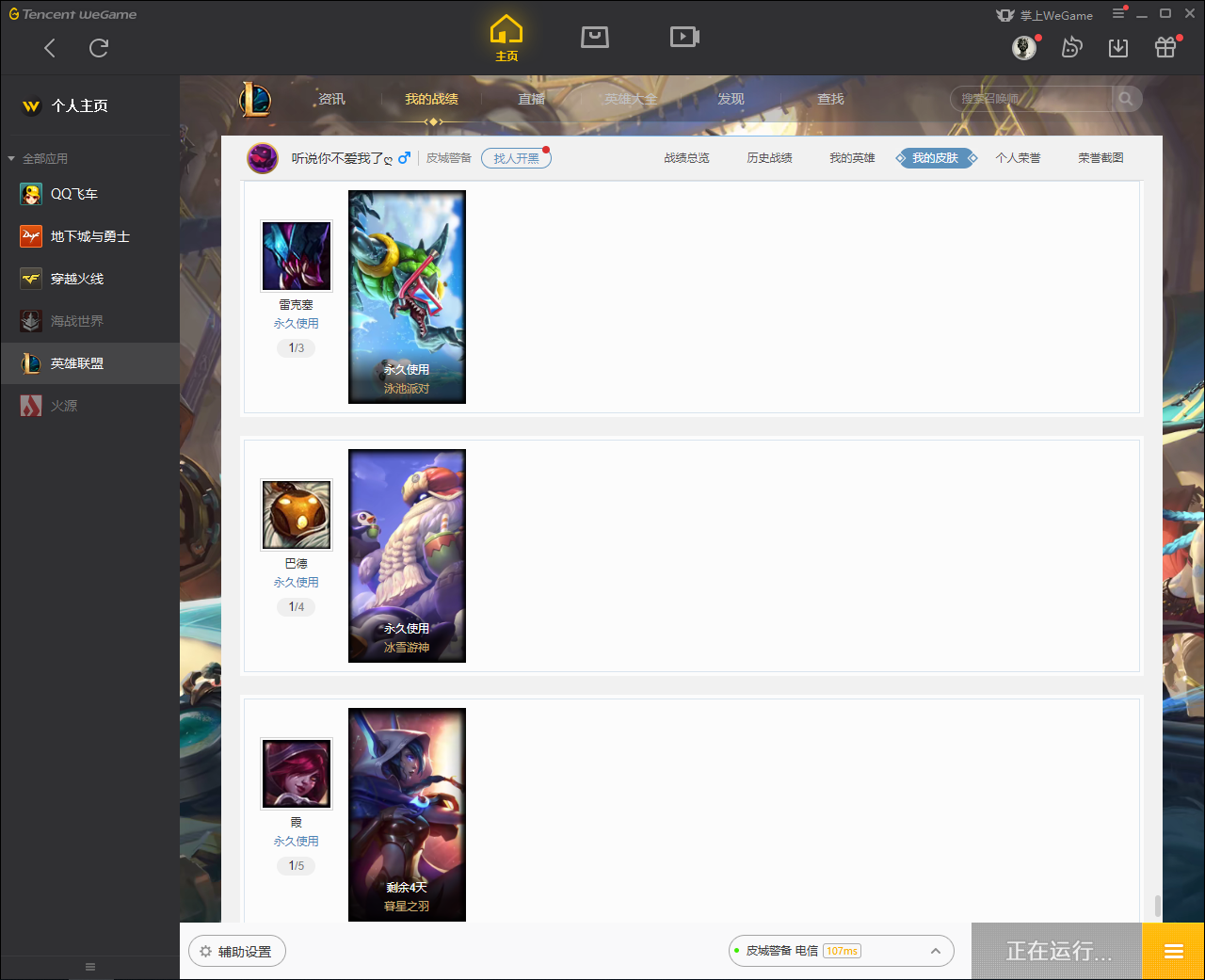Screen dimensions: 1205x980
Task: Open the video camera icon tab
Action: point(684,37)
